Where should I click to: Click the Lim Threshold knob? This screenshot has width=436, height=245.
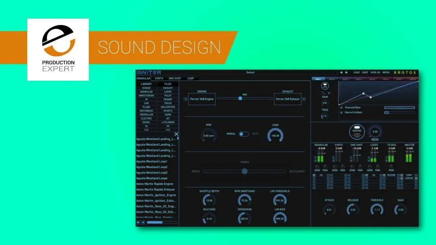[x=280, y=200]
